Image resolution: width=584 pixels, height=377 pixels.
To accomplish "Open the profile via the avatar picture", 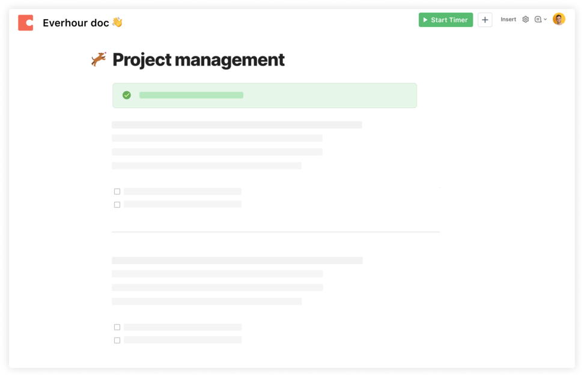I will click(558, 19).
